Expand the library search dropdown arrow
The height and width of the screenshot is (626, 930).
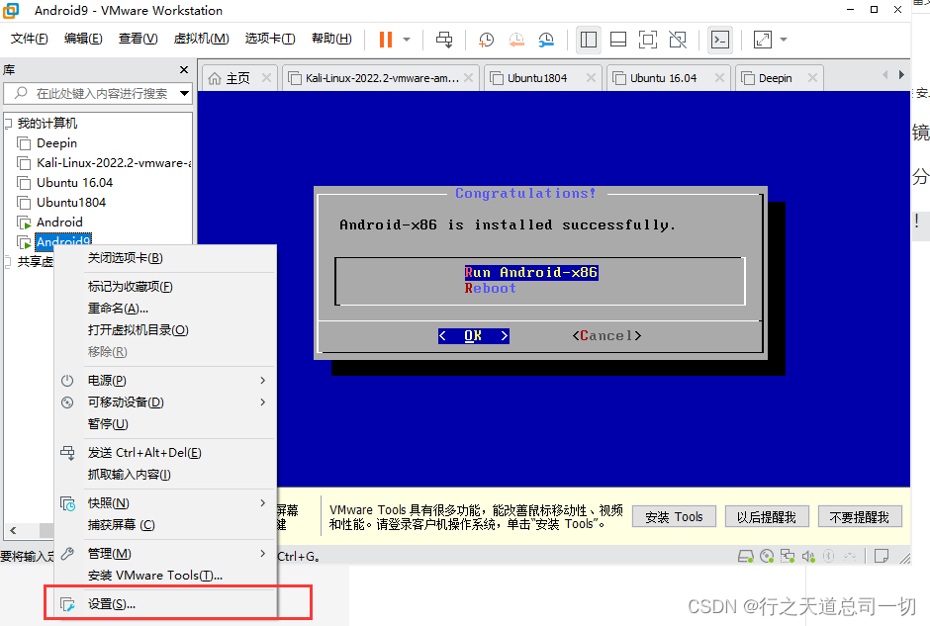(184, 94)
